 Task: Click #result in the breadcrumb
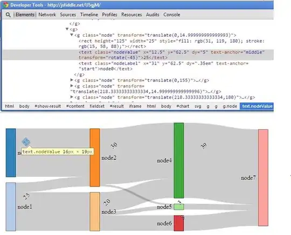[x=116, y=106]
